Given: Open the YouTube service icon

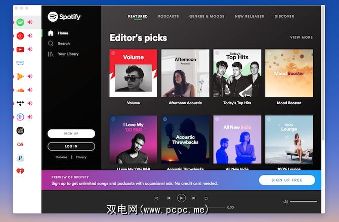Looking at the screenshot, I should pyautogui.click(x=20, y=50).
